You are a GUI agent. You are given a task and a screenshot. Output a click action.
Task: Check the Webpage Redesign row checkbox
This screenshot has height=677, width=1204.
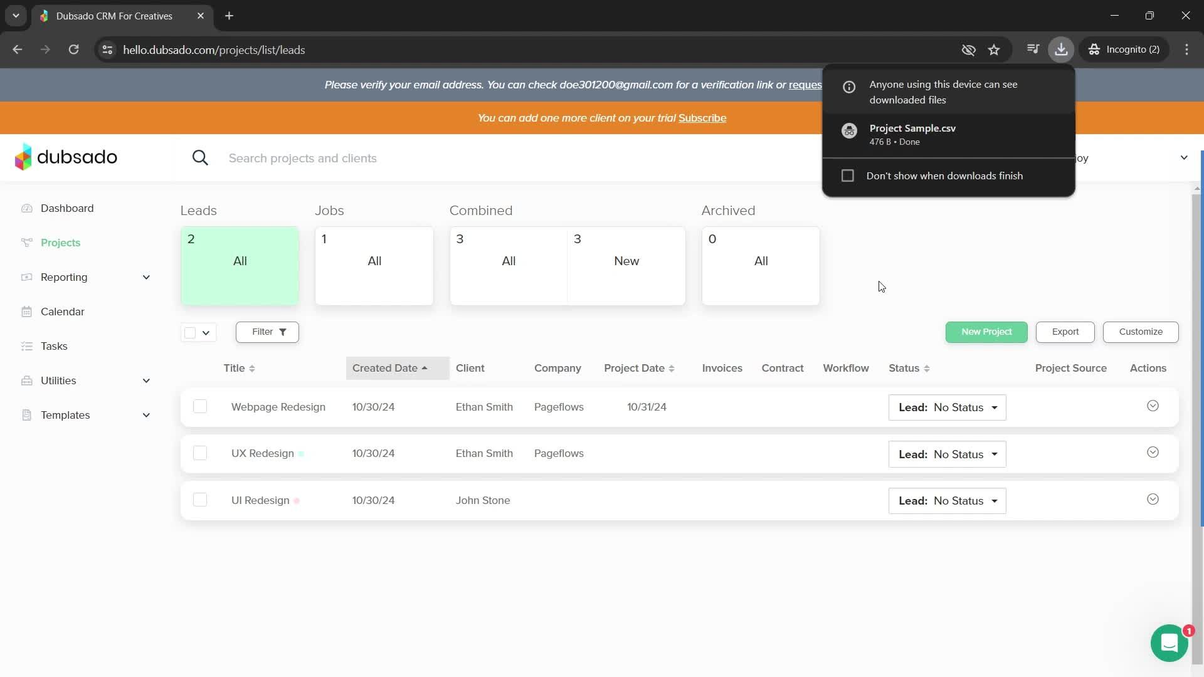[200, 406]
